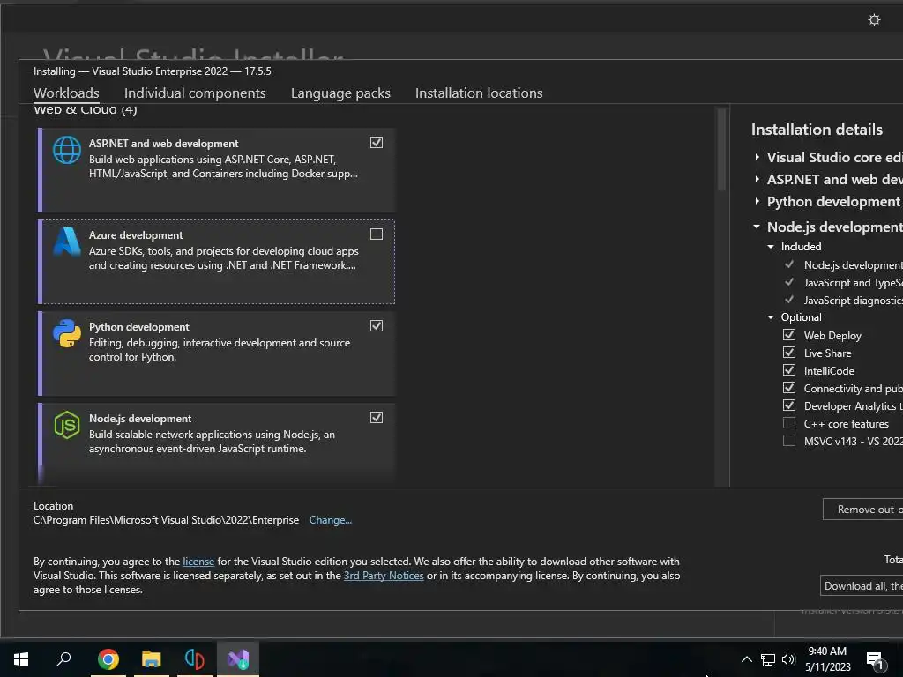Open File Explorer from the taskbar

click(152, 659)
